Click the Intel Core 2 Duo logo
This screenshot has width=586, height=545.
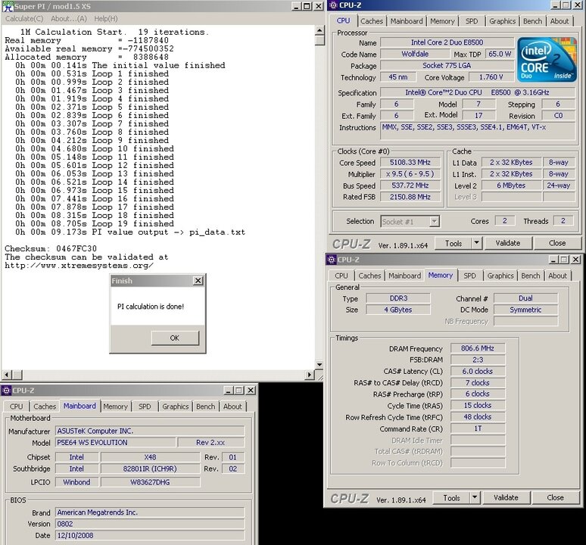pyautogui.click(x=547, y=60)
